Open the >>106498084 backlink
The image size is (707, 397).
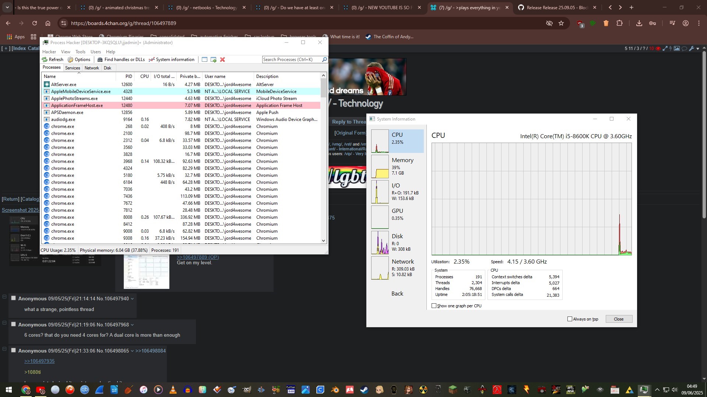point(151,351)
